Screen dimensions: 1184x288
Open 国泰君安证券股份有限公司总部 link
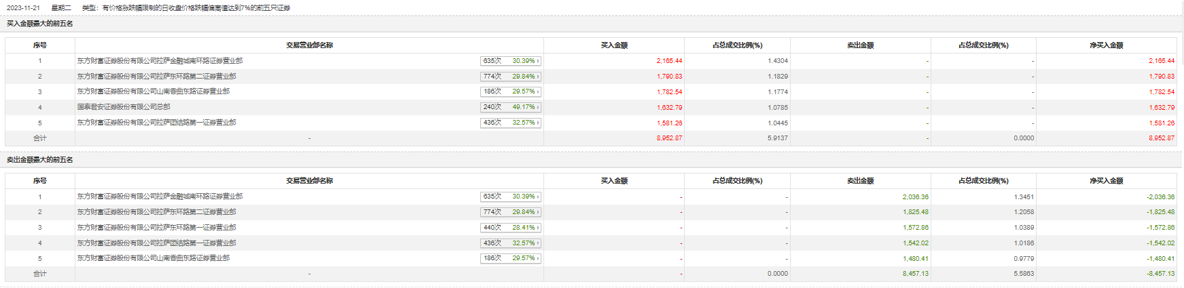pos(124,107)
